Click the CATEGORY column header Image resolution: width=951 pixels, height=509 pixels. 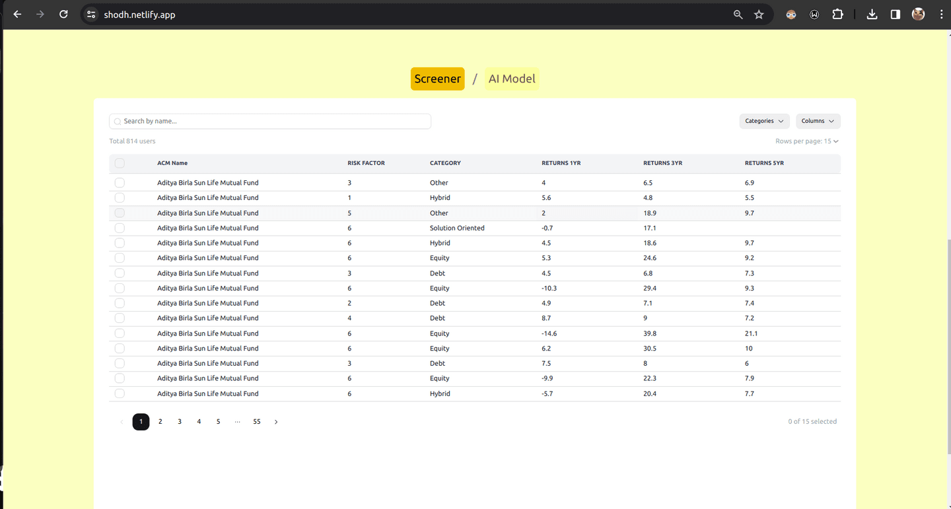pos(445,163)
